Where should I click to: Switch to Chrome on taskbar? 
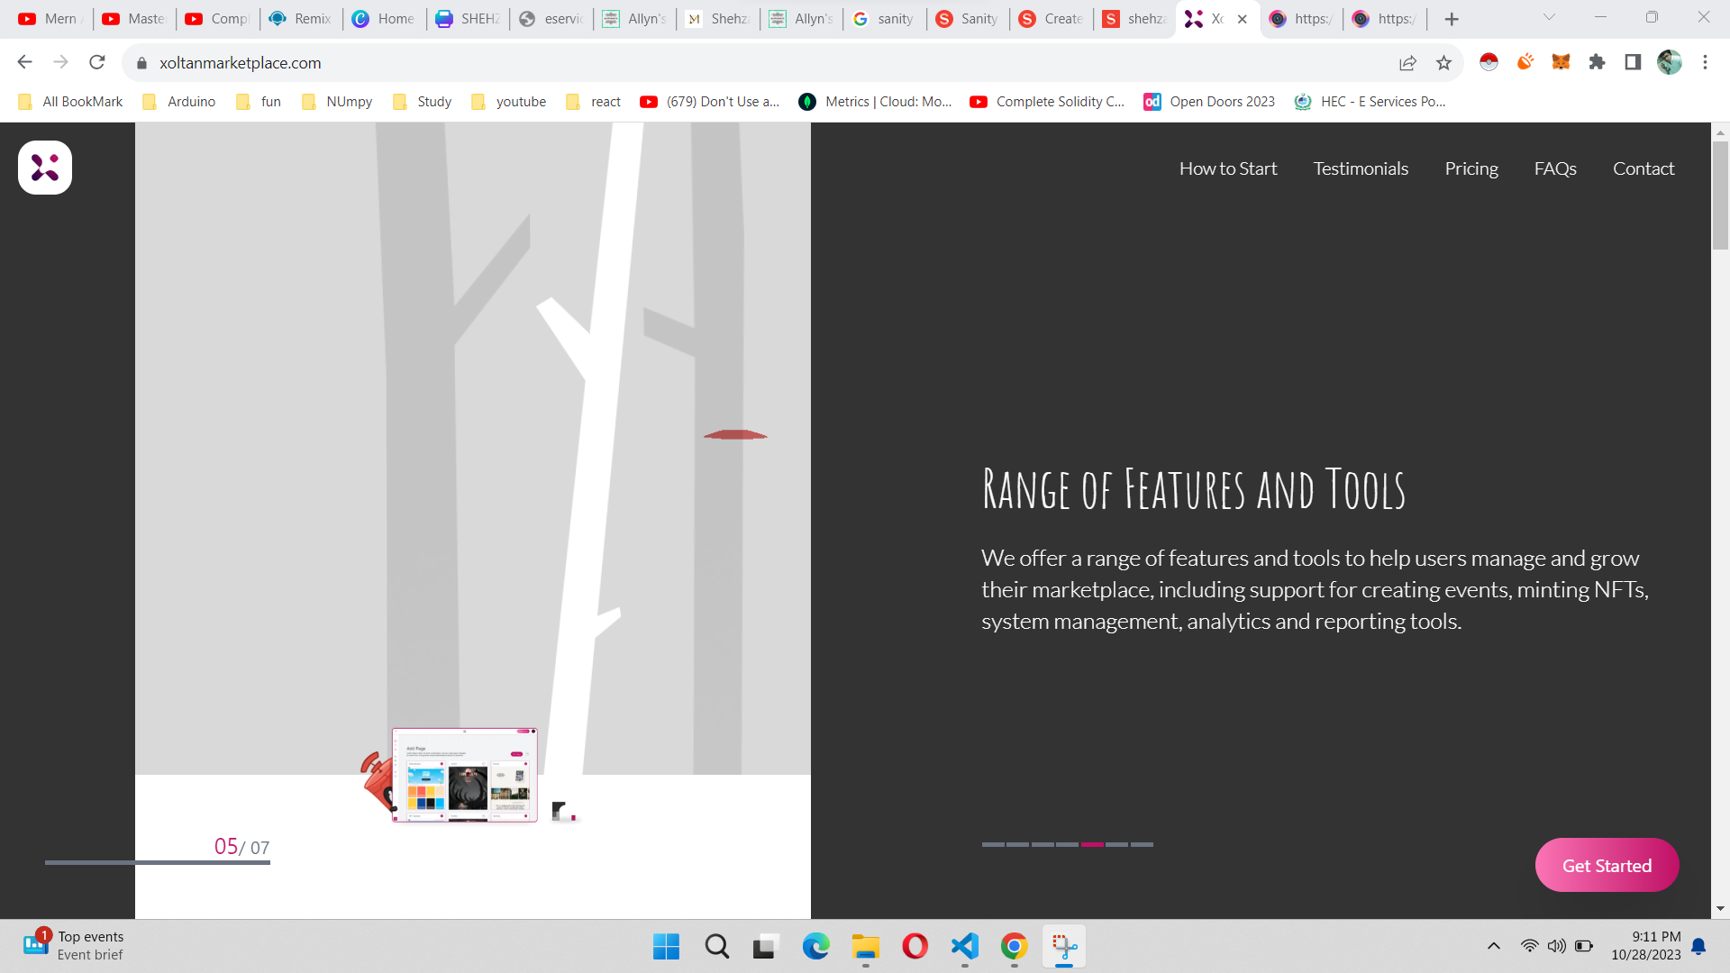[x=1014, y=947]
